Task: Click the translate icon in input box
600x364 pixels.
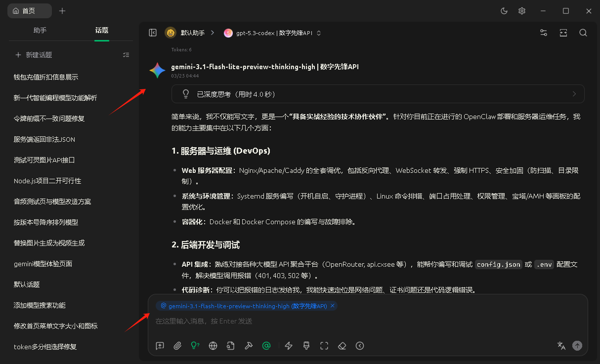Action: pyautogui.click(x=561, y=346)
